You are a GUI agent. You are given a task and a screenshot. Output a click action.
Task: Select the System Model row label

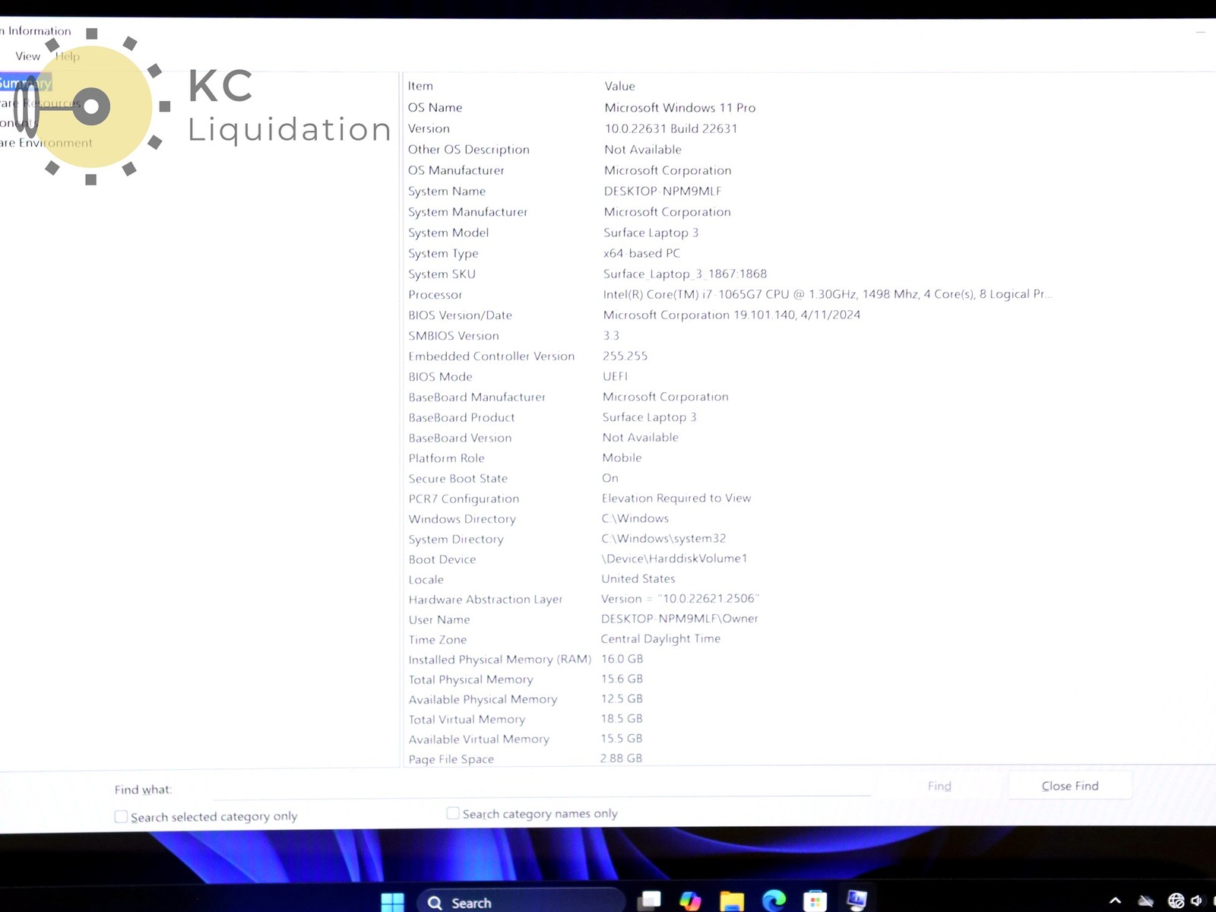[448, 233]
